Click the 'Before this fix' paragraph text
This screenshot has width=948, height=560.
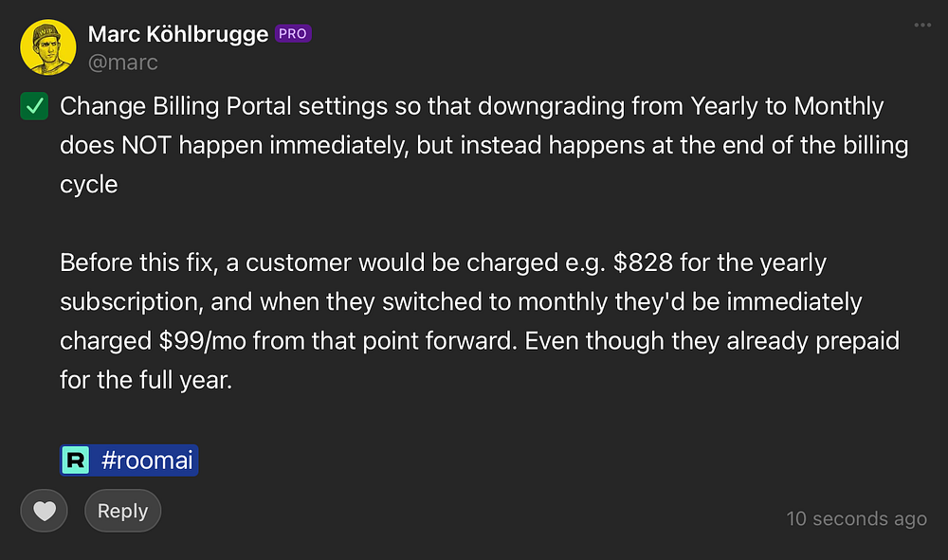point(480,321)
